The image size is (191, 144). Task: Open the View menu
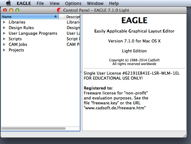[54, 3]
